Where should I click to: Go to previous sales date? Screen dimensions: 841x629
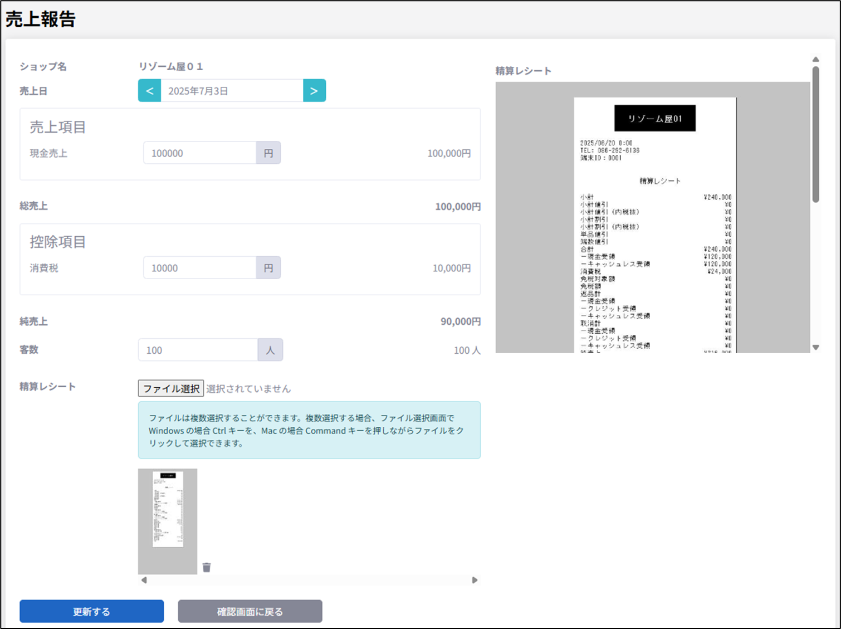(149, 91)
